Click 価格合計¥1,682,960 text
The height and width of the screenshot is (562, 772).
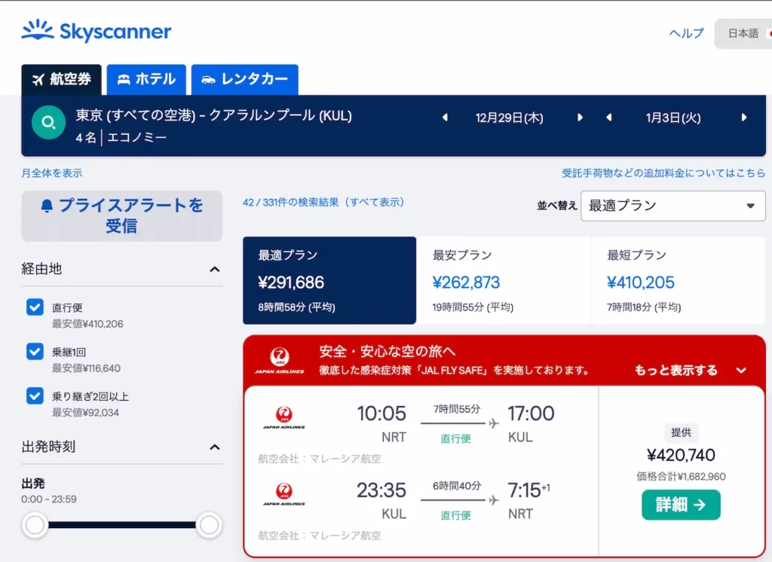tap(681, 476)
